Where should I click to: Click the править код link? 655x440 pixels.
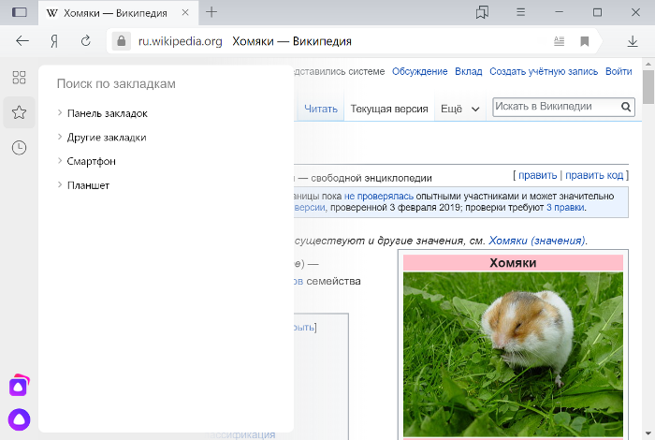click(594, 175)
